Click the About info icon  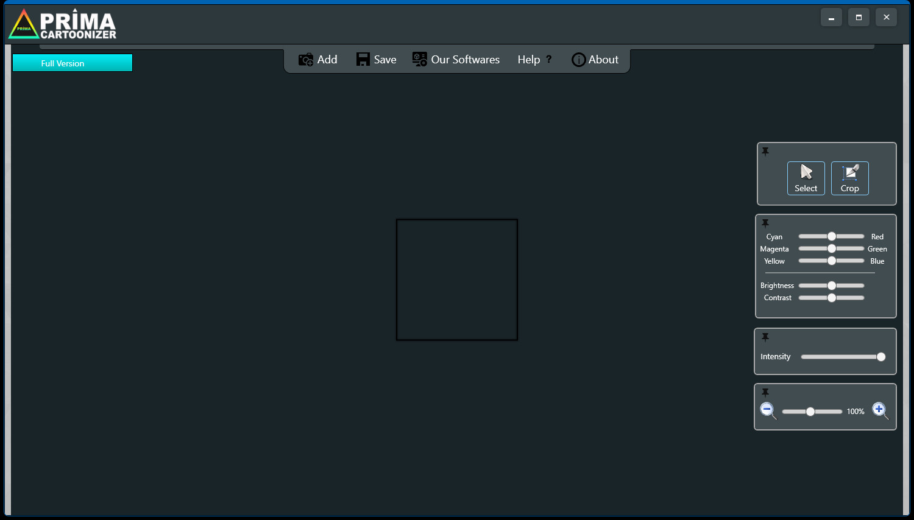point(578,60)
